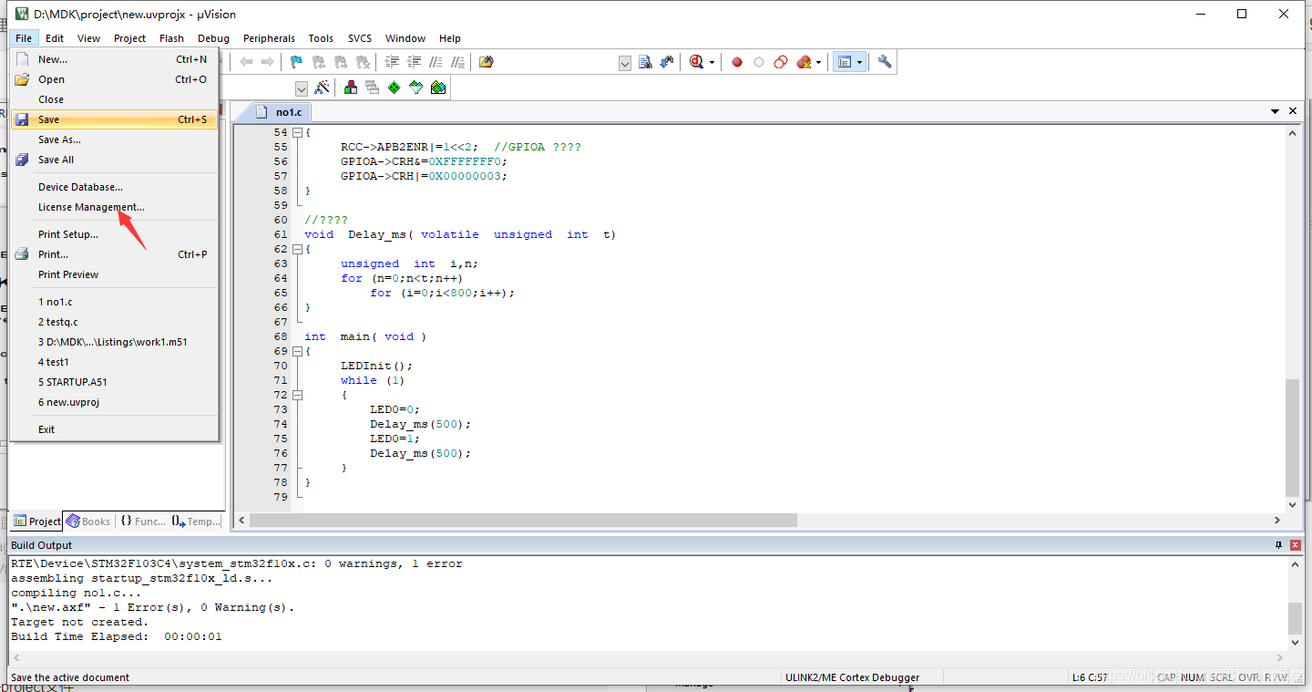The width and height of the screenshot is (1312, 692).
Task: Enable or disable the current breakpoint
Action: tap(759, 62)
